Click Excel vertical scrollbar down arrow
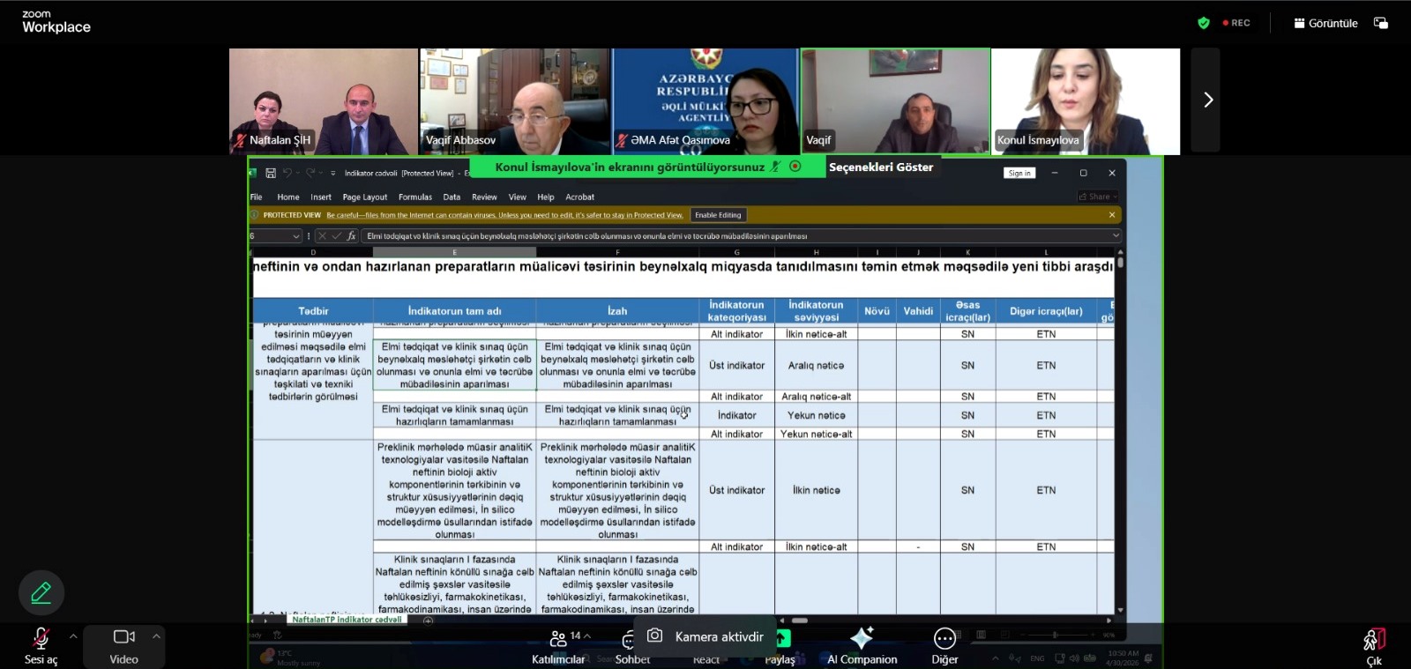 click(1120, 610)
